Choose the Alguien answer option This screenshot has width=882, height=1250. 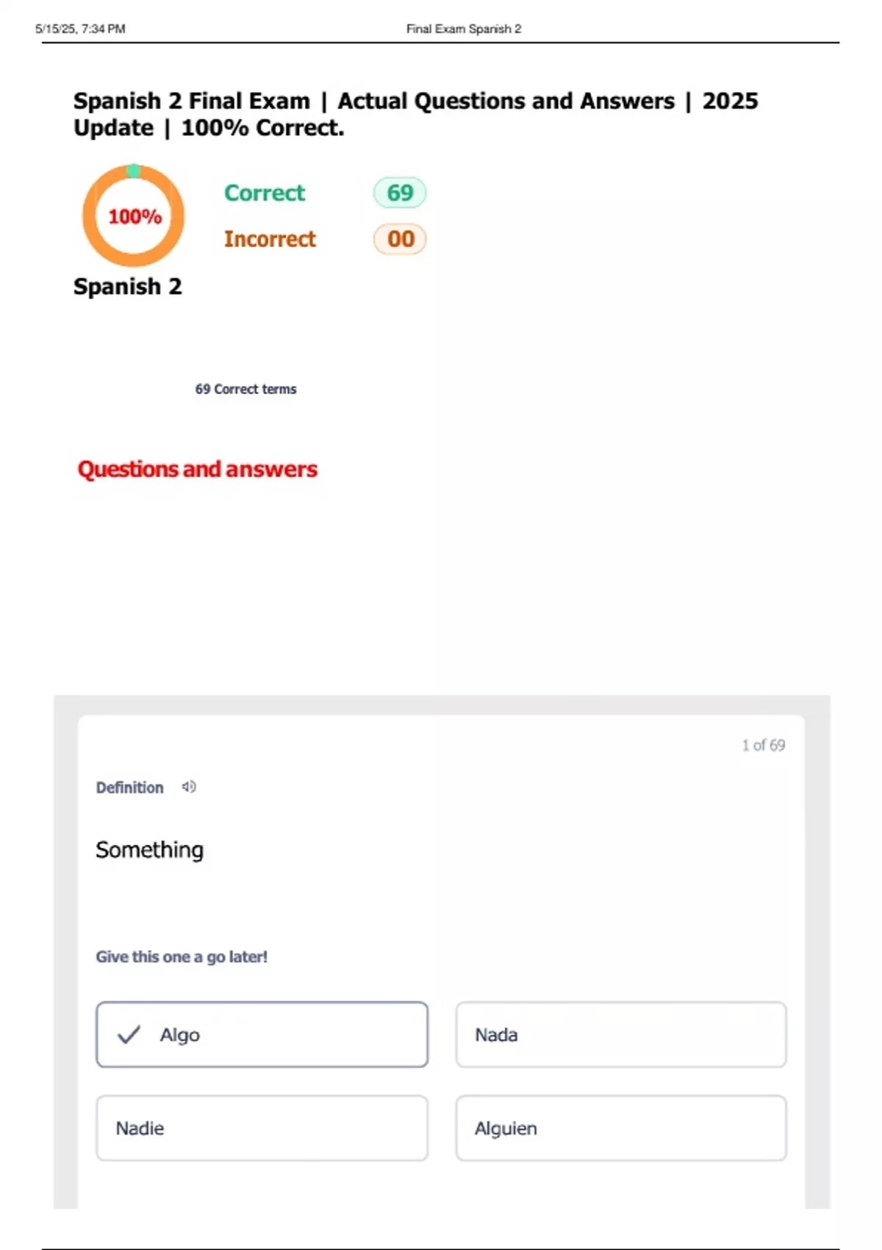[x=621, y=1128]
